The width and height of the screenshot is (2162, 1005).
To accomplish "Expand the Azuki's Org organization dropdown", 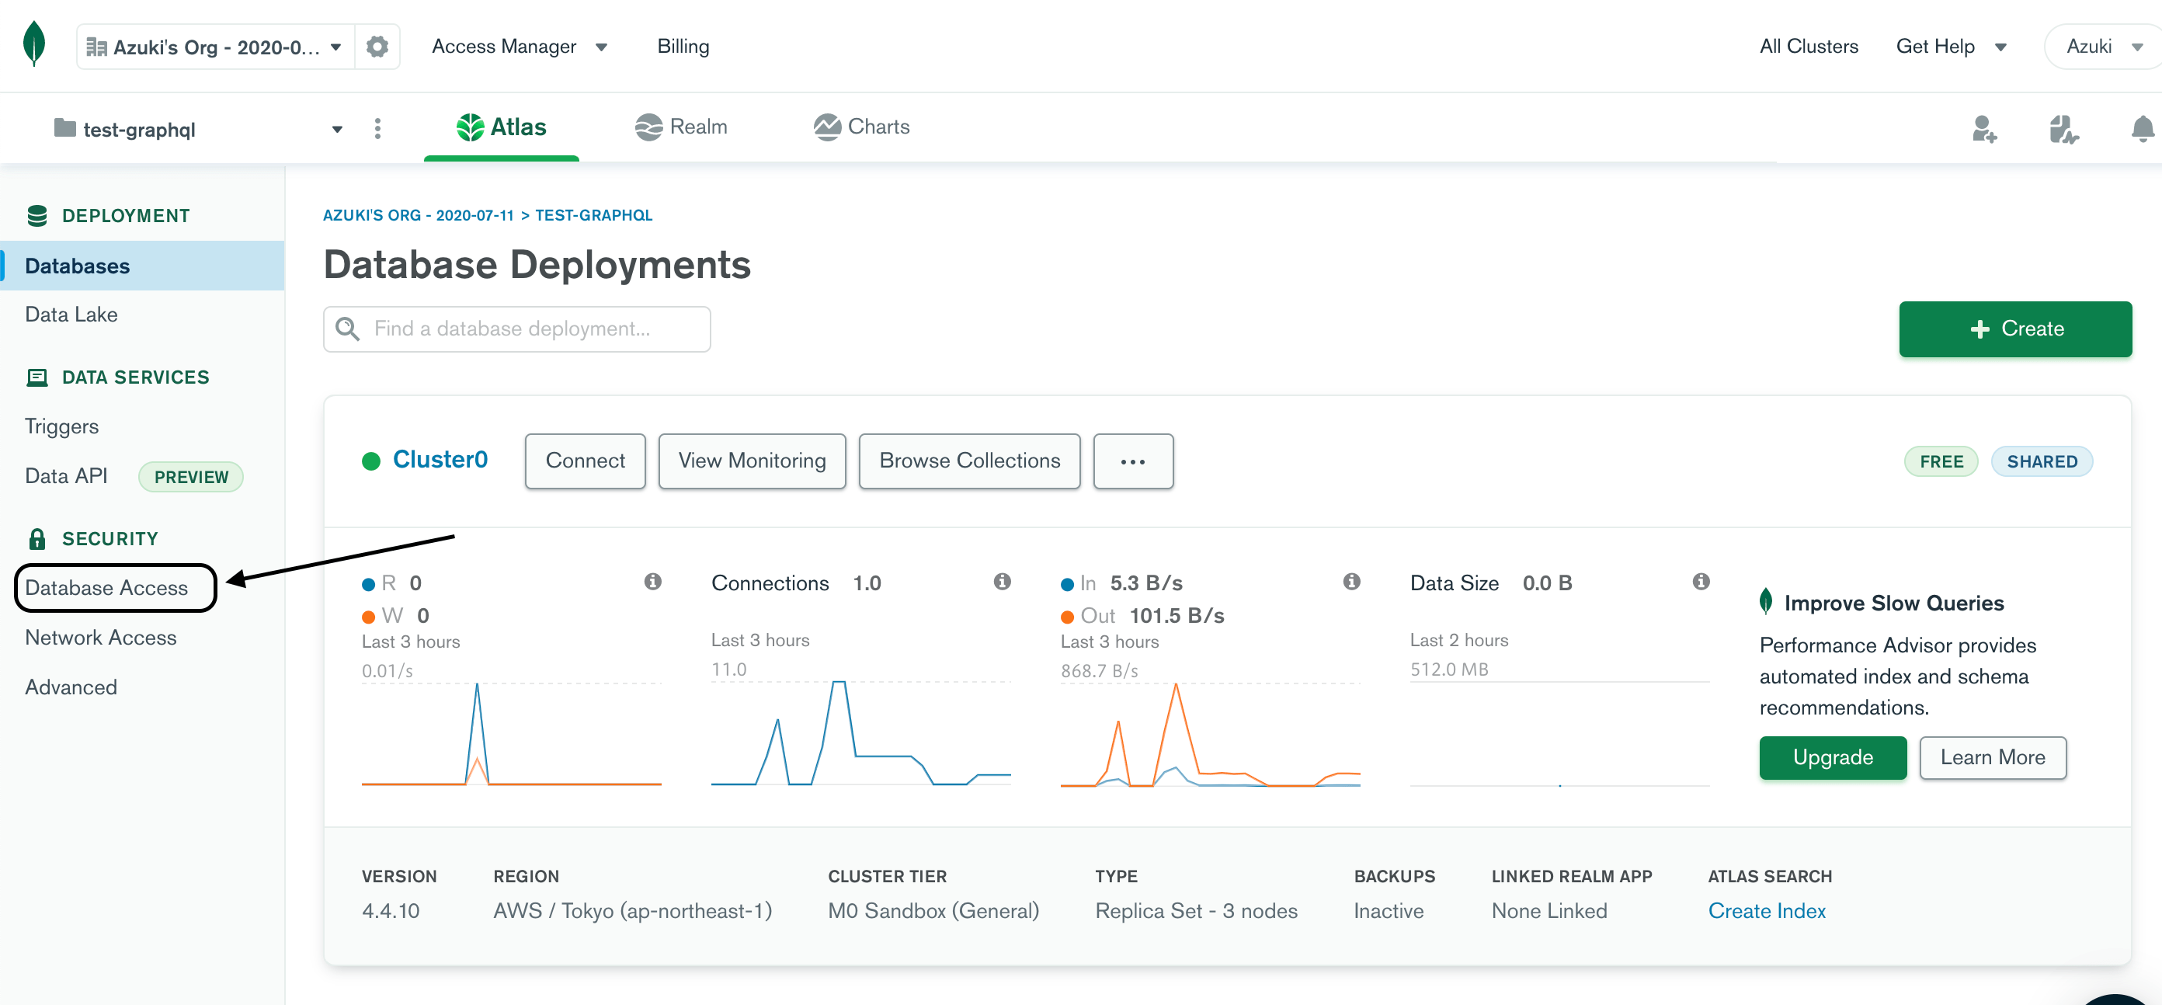I will 215,46.
